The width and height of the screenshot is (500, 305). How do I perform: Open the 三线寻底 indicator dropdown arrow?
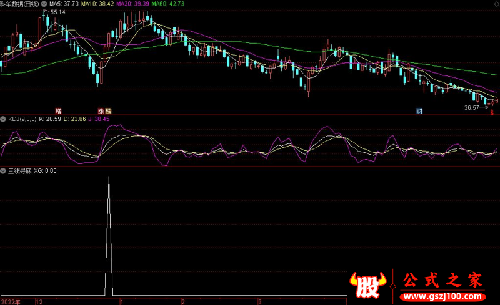click(x=3, y=171)
